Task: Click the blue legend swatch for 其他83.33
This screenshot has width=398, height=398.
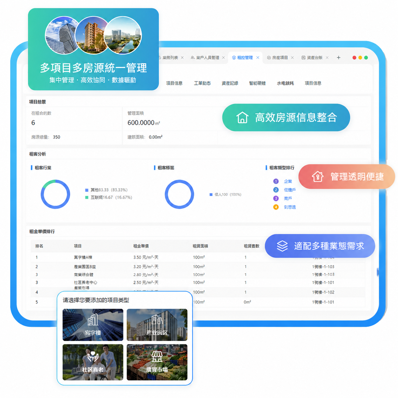Action: (87, 190)
